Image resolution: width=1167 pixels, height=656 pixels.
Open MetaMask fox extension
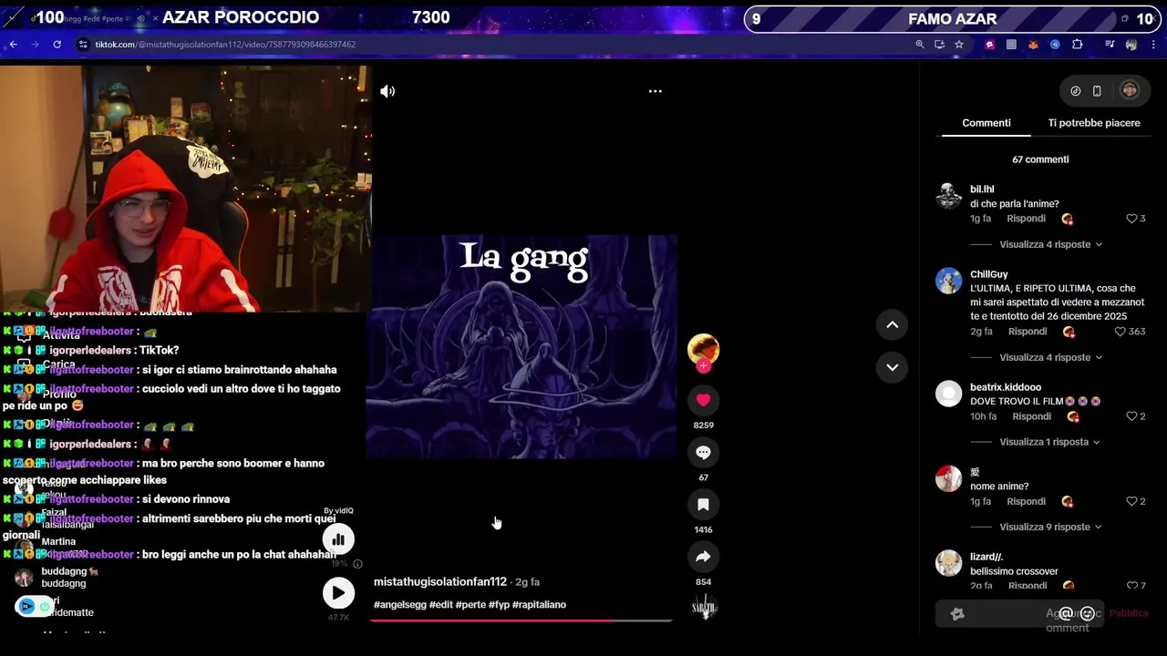[1033, 45]
